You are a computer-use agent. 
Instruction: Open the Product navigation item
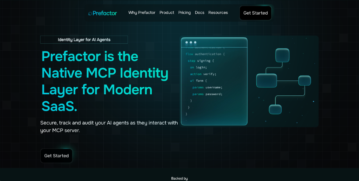(x=167, y=13)
